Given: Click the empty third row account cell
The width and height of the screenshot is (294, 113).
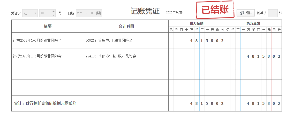Looking at the screenshot, I should (126, 72).
